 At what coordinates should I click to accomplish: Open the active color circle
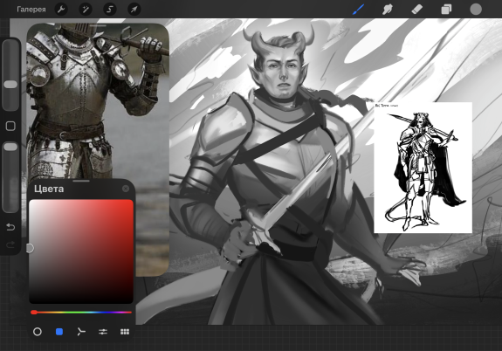(x=476, y=10)
